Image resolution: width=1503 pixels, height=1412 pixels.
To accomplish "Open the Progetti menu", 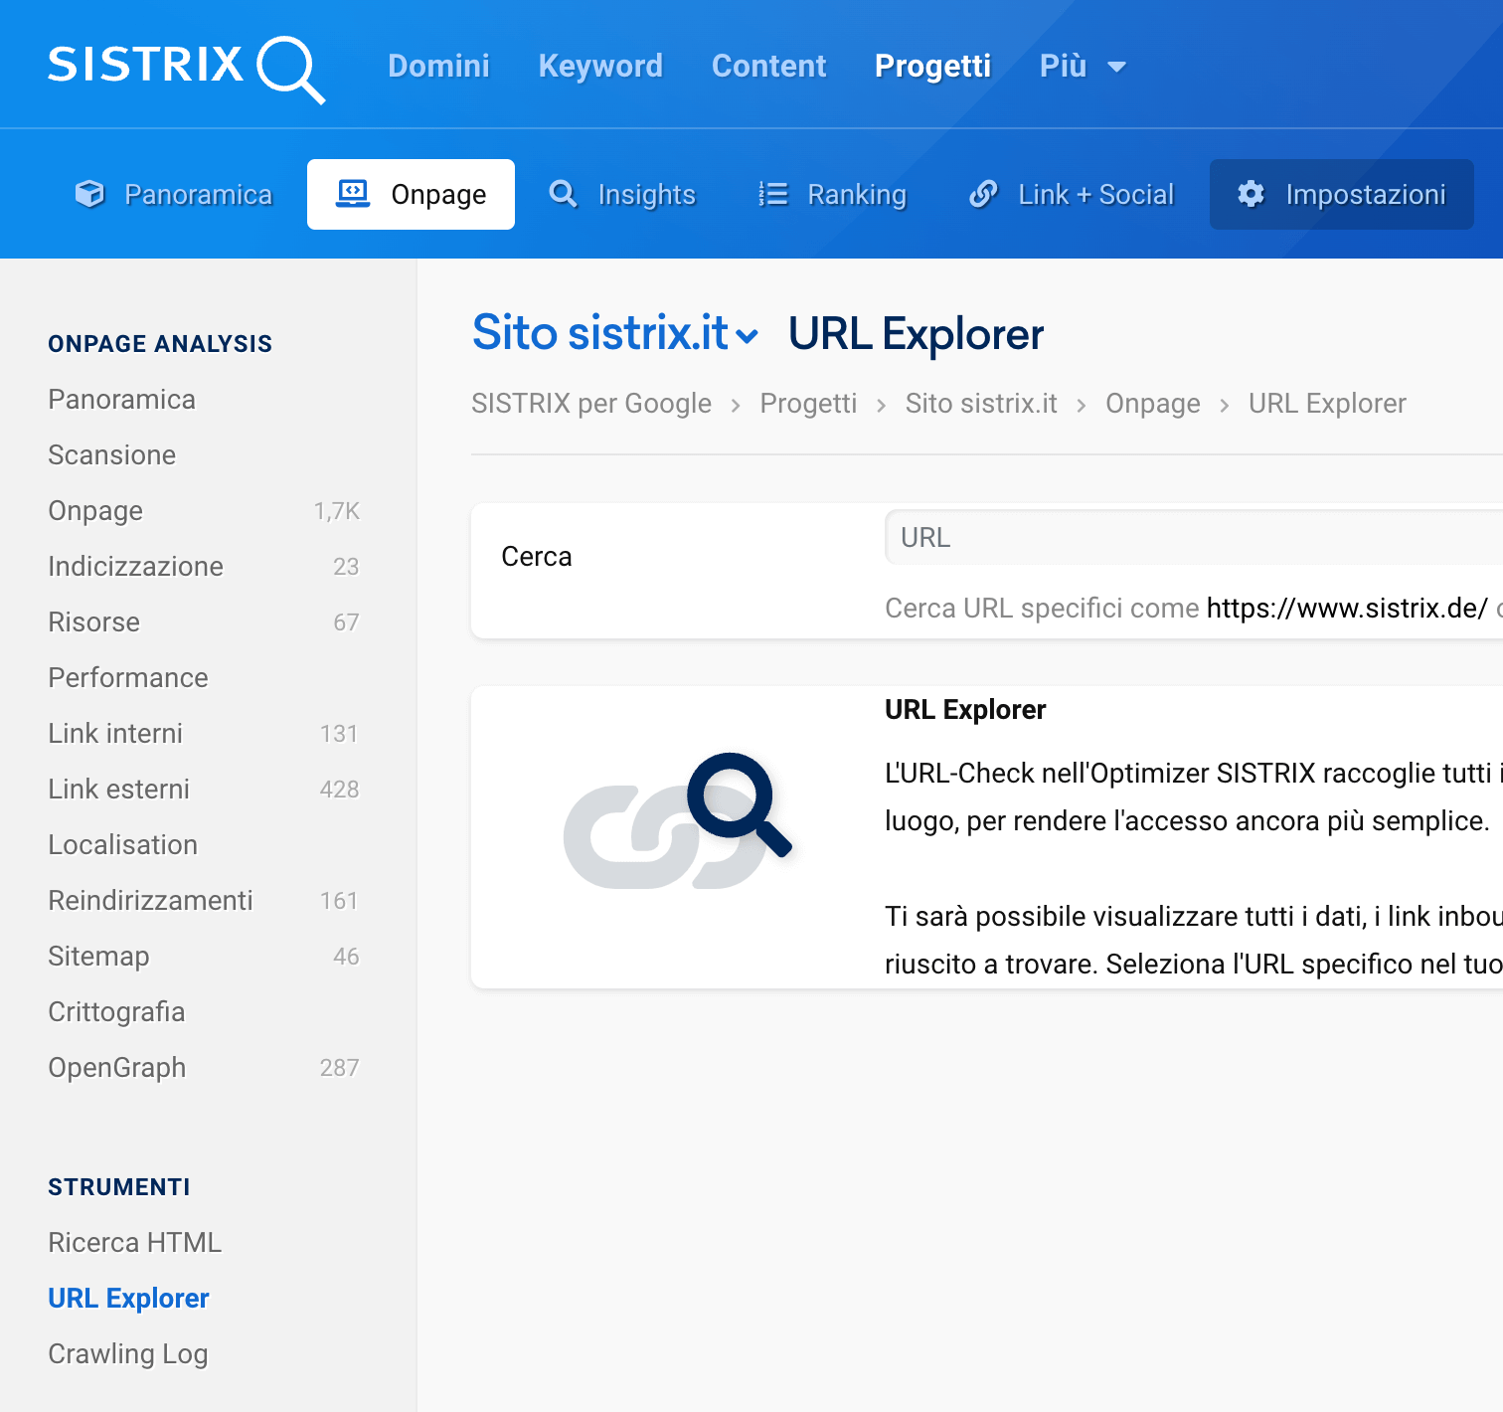I will coord(932,66).
